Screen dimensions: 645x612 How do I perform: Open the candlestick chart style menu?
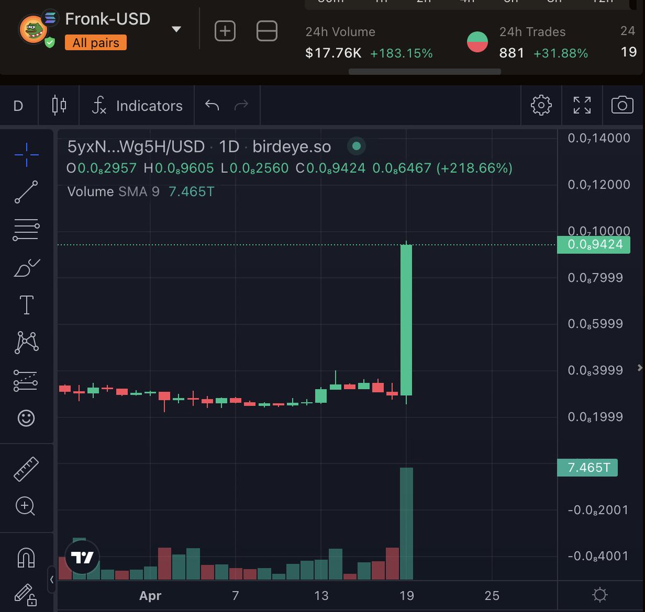pos(59,105)
